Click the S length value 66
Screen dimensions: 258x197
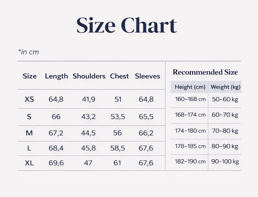[56, 117]
